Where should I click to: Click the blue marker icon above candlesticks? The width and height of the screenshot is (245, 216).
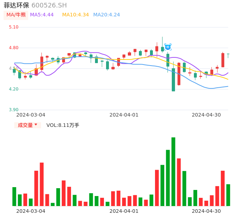pyautogui.click(x=168, y=47)
